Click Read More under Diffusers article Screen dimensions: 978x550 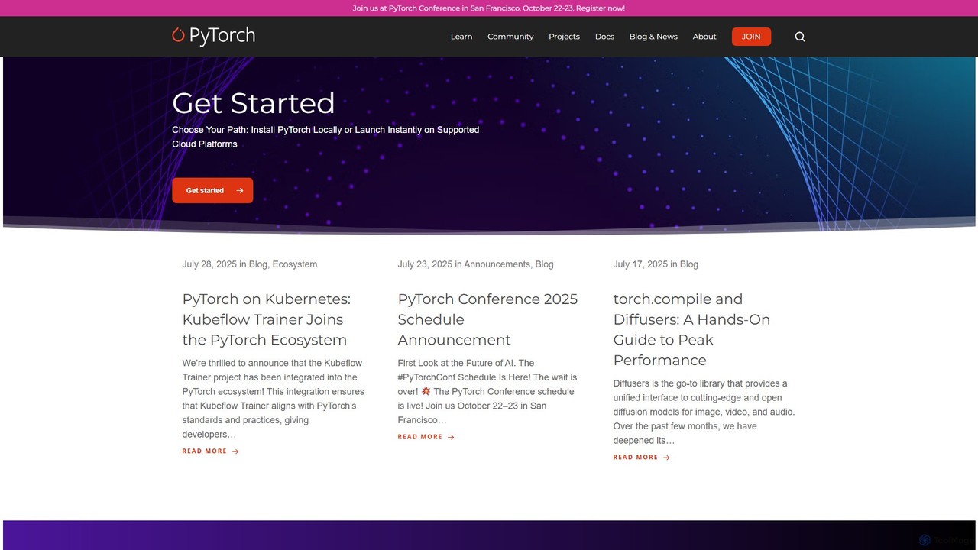tap(641, 458)
